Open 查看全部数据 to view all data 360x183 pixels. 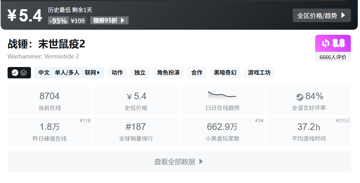click(x=179, y=162)
